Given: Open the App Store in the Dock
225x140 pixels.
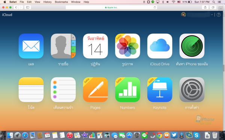Looking at the screenshot, I should (129, 135).
